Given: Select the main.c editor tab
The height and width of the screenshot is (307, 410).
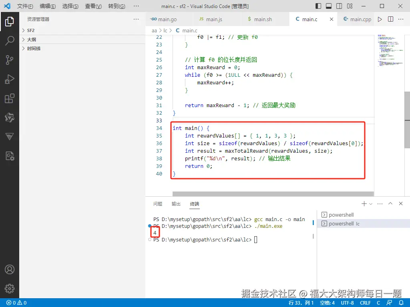Looking at the screenshot, I should click(310, 19).
